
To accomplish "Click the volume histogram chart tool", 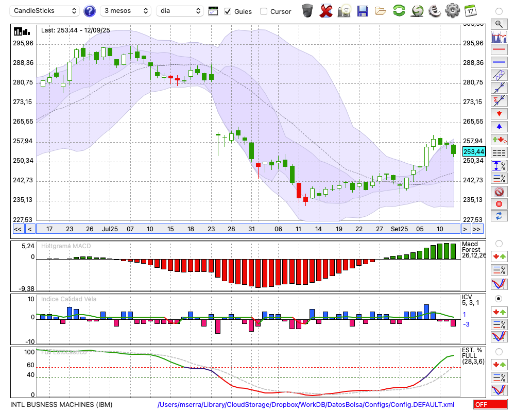I will tap(499, 37).
